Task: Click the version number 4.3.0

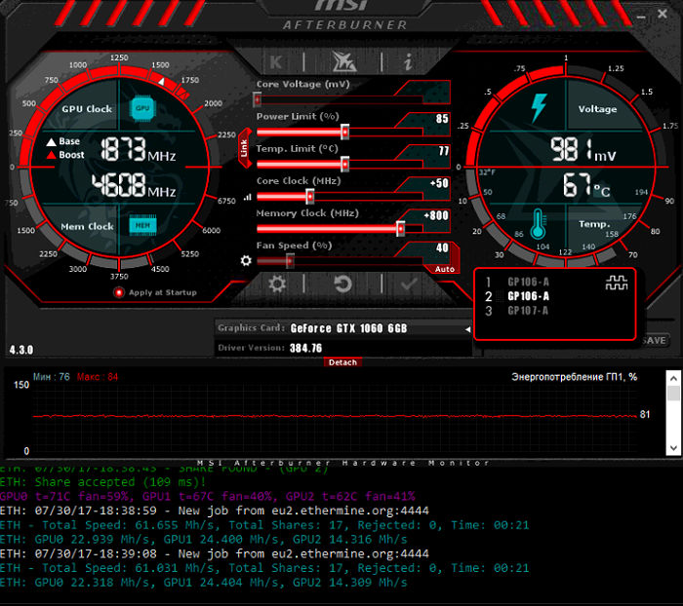Action: tap(21, 350)
